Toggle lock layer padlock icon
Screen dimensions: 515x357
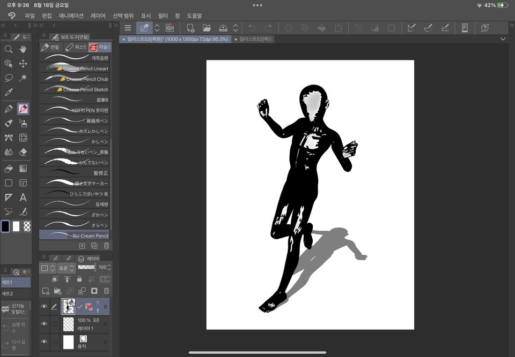coord(79,279)
